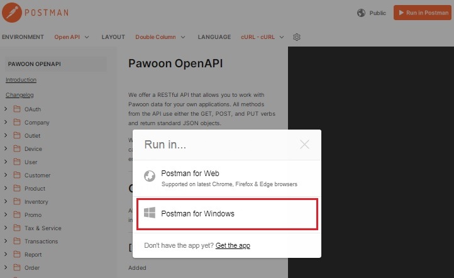This screenshot has width=454, height=278.
Task: Expand the Inventory folder chevron
Action: [x=6, y=201]
